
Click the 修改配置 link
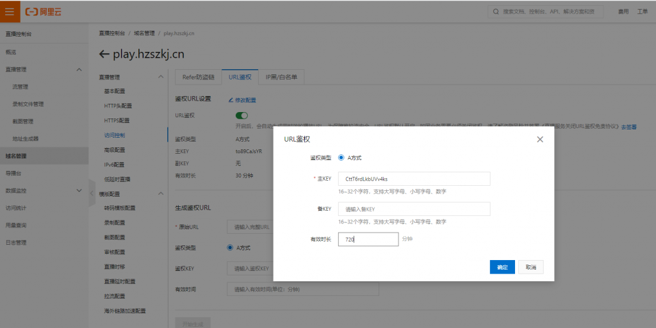(x=245, y=100)
